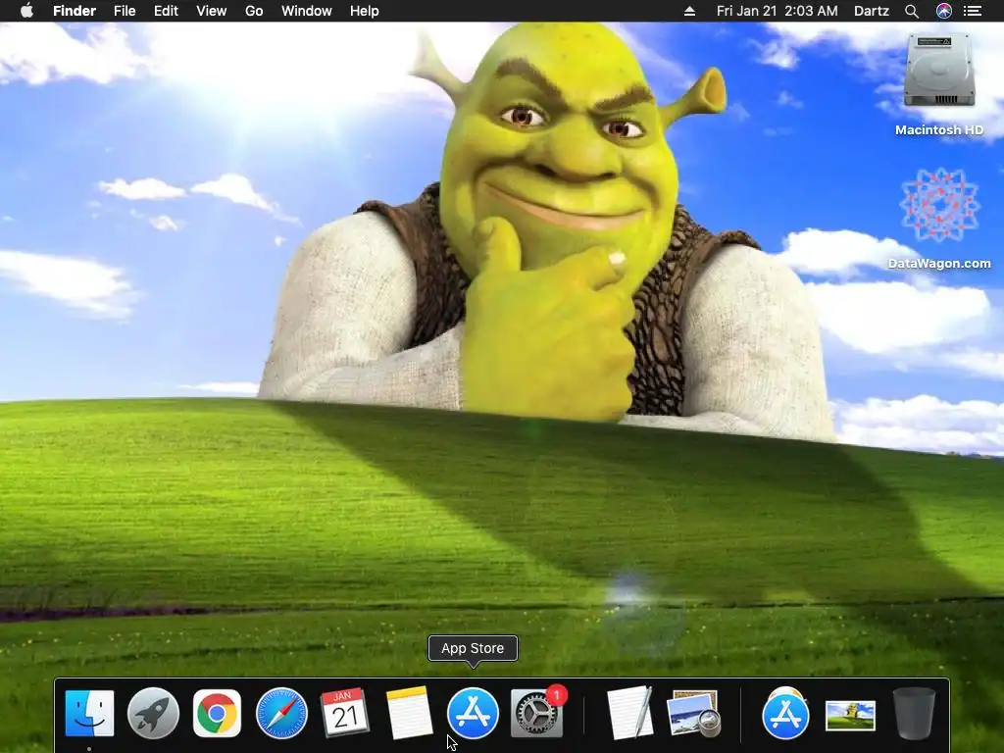The image size is (1004, 753).
Task: Open the File menu
Action: (125, 11)
